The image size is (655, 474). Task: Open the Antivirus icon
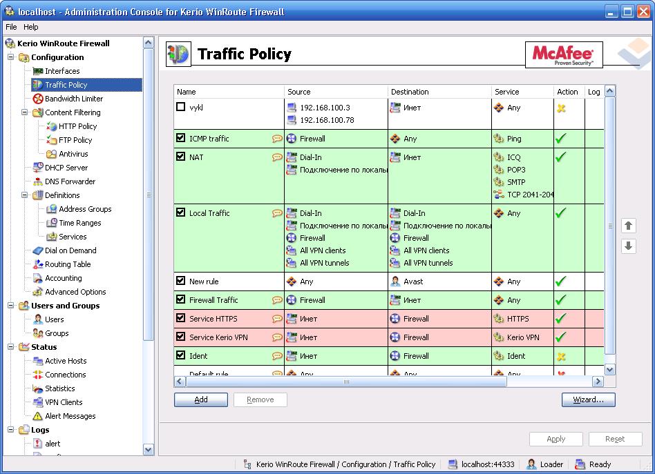(x=51, y=154)
